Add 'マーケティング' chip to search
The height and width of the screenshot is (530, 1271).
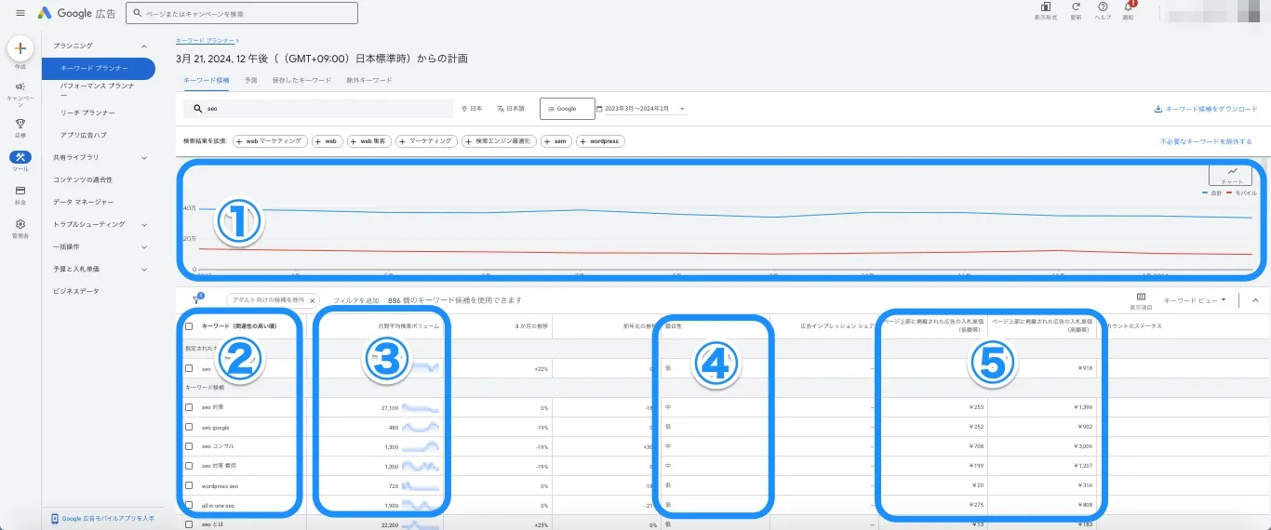click(x=426, y=141)
